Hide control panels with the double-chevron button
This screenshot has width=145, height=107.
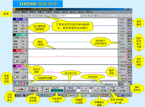(x=26, y=83)
